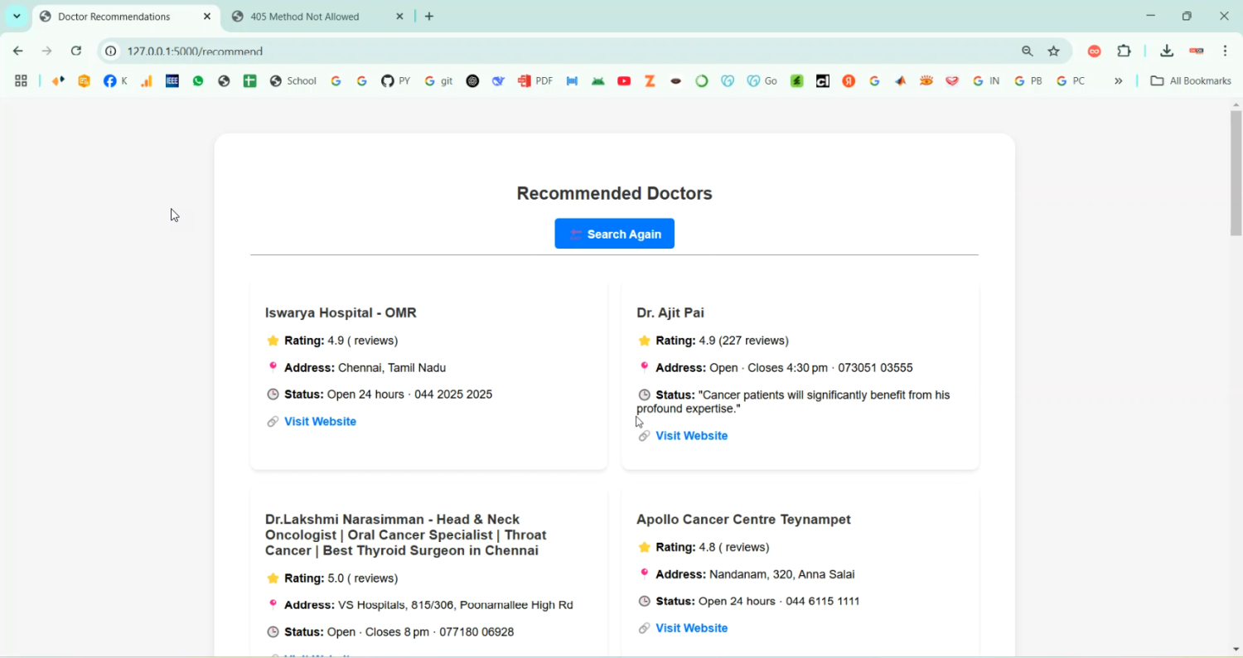1243x658 pixels.
Task: Open the Chrome three-dot menu
Action: (1226, 51)
